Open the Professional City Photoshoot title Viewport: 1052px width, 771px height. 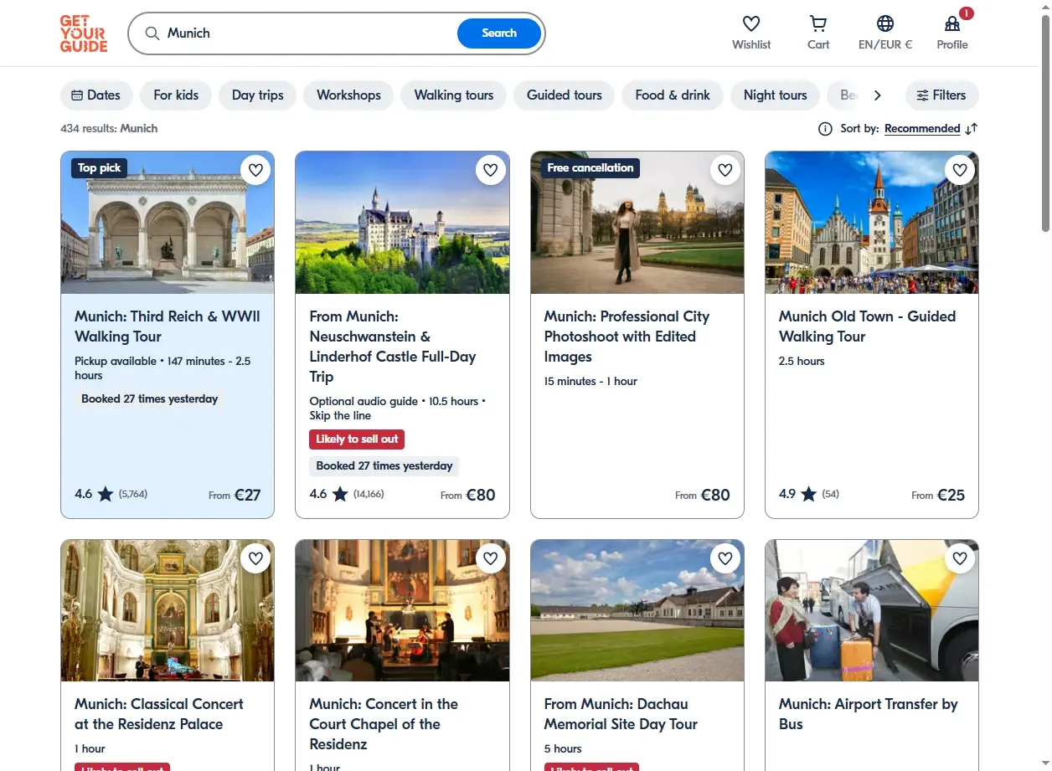(627, 337)
